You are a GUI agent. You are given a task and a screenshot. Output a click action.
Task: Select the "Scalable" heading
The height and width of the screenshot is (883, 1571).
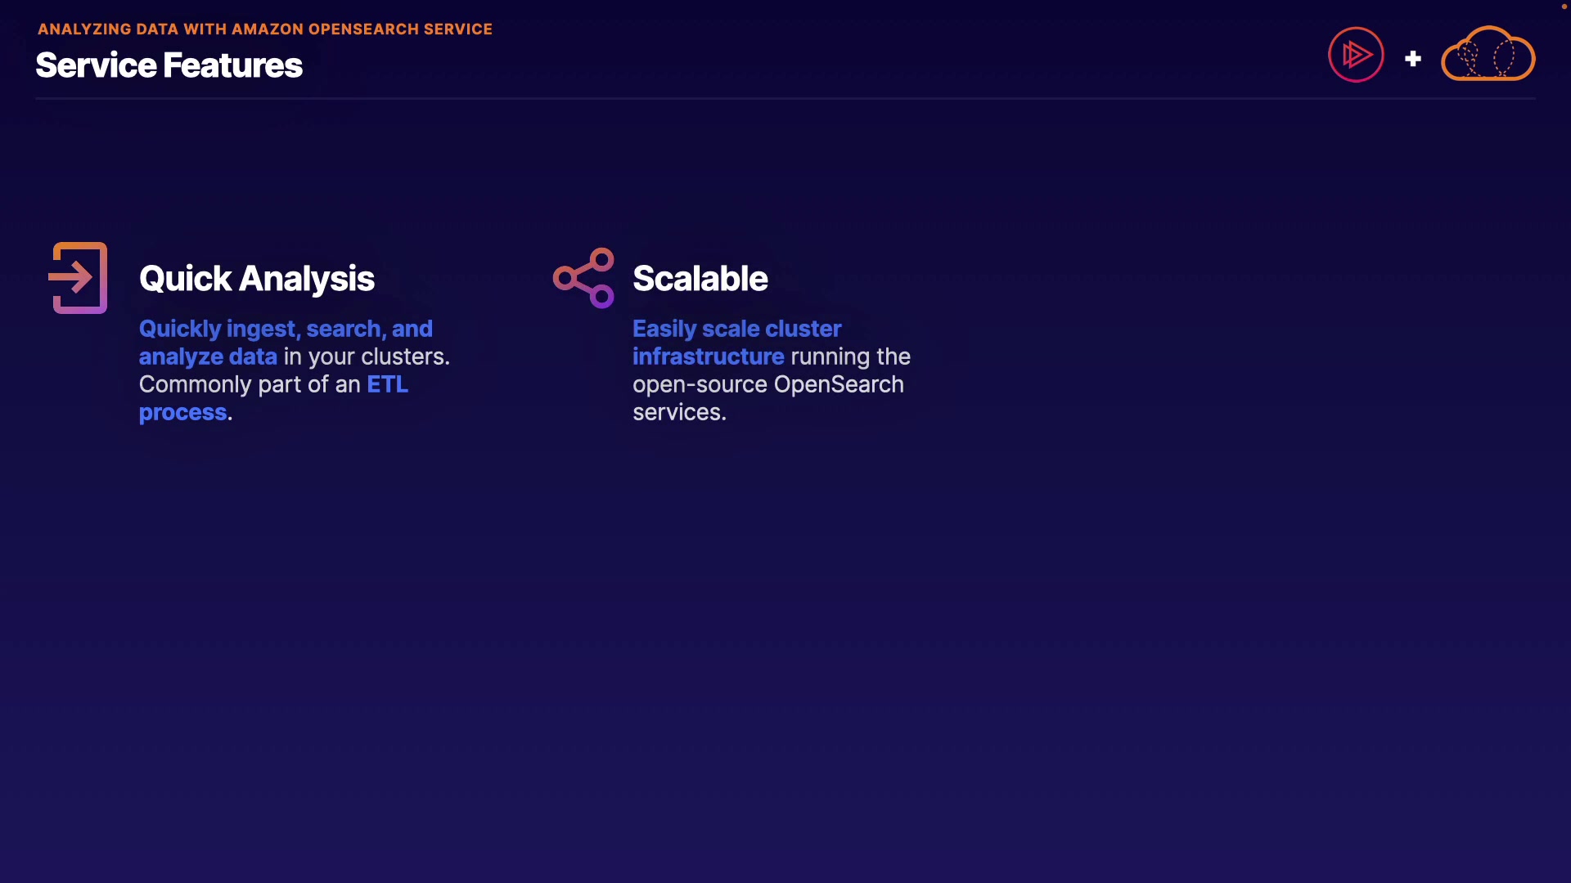point(700,279)
